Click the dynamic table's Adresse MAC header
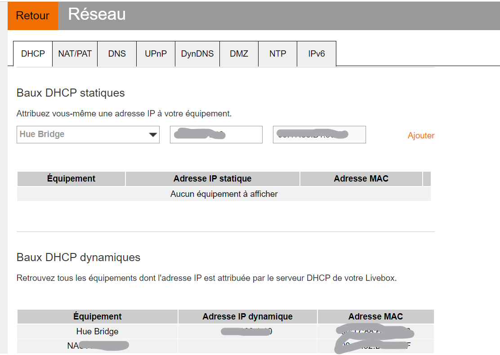 pos(375,316)
